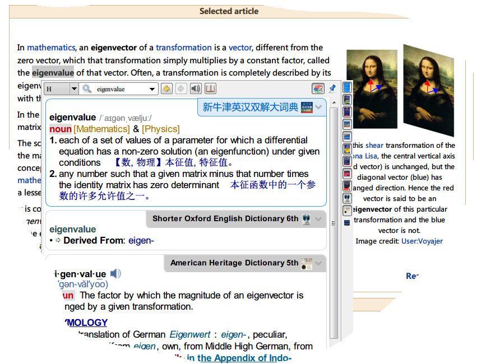The width and height of the screenshot is (477, 364).
Task: Open search history dropdown beside eigenvalue
Action: 152,89
